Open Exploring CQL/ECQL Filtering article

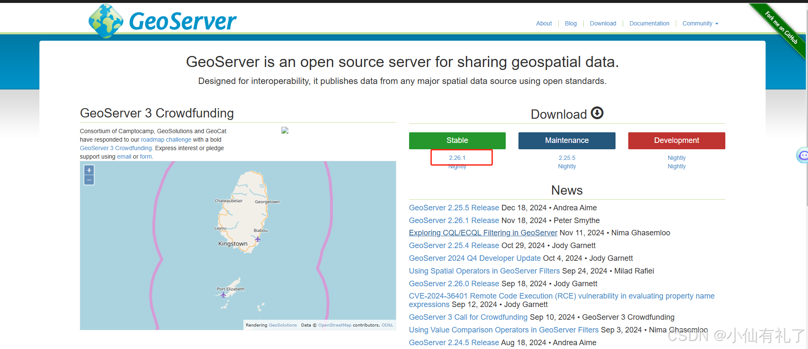point(483,233)
